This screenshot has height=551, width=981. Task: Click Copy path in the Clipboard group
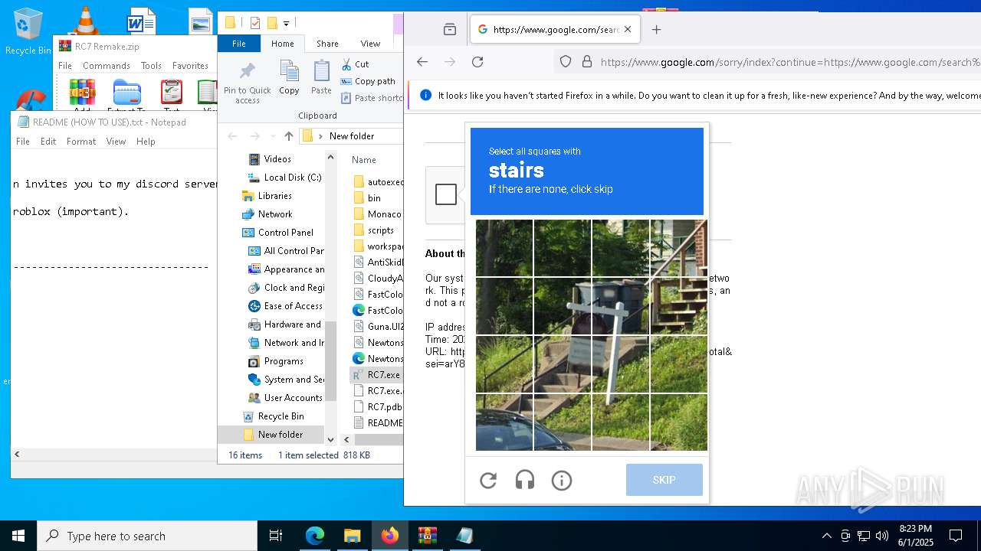pos(368,81)
